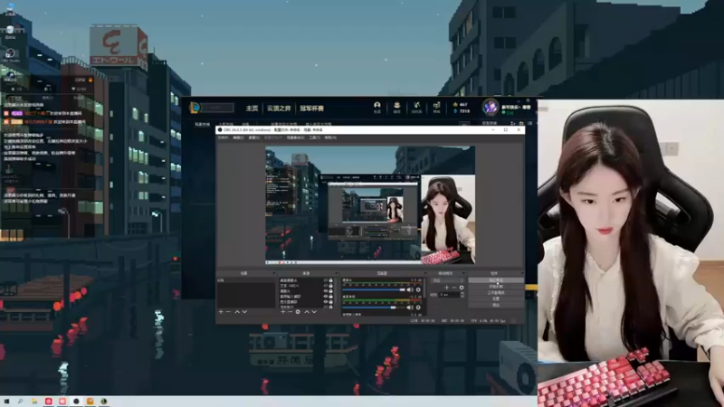Open the 淡出 transition type dropdown

pyautogui.click(x=447, y=280)
